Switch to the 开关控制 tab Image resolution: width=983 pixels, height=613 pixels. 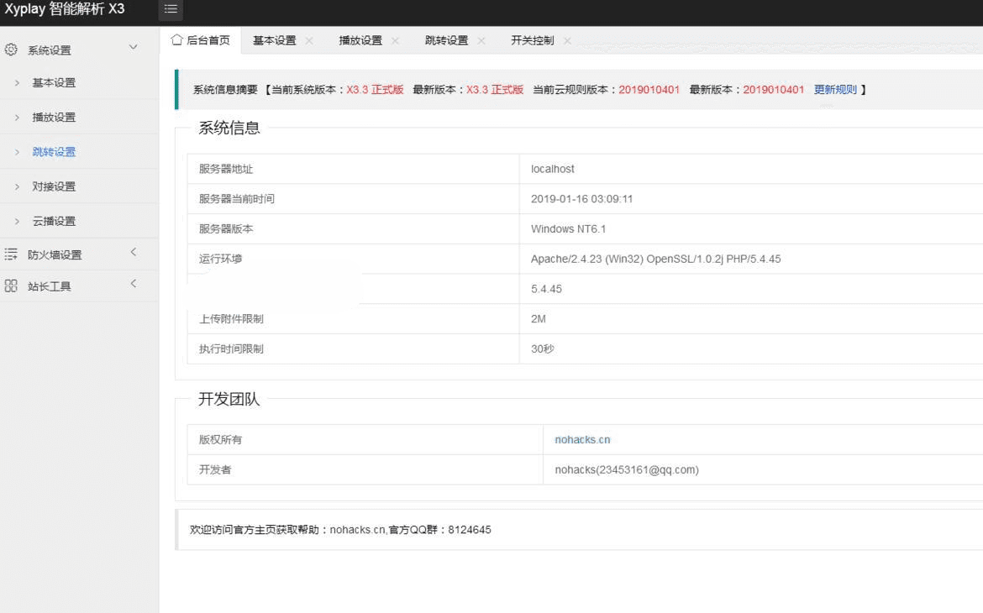coord(532,40)
